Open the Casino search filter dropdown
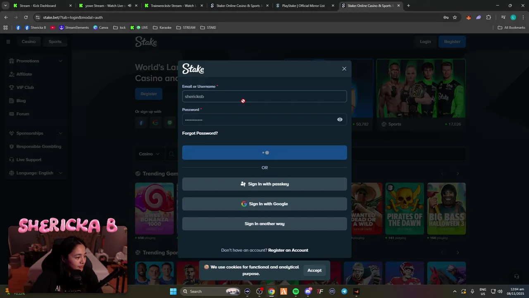 (149, 154)
